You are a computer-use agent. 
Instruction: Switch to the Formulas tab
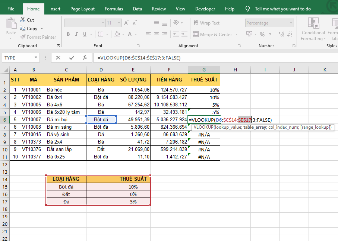114,9
